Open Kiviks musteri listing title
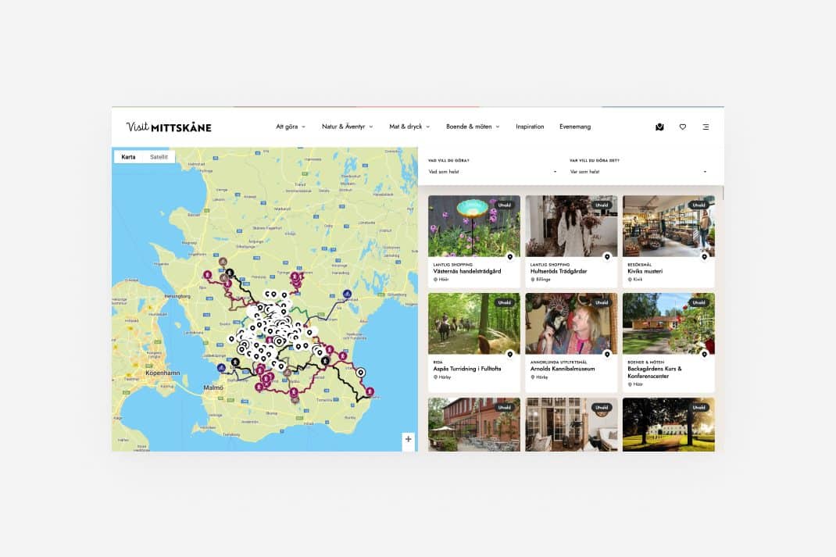 point(645,271)
